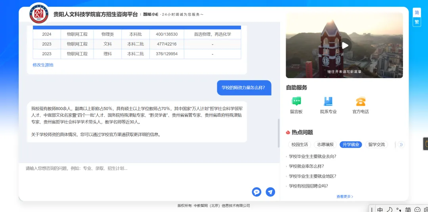The height and width of the screenshot is (212, 428).
Task: Play the campus video
Action: (345, 45)
